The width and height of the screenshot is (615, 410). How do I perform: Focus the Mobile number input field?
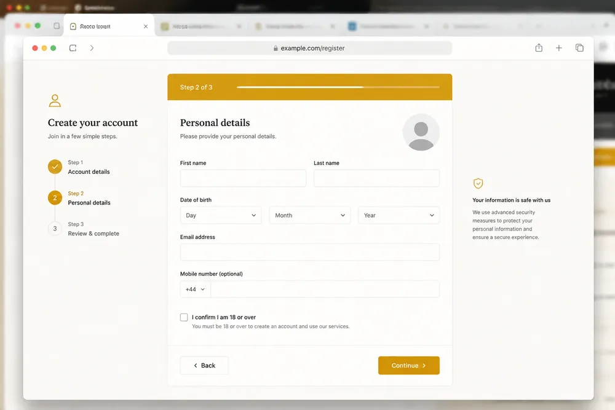(325, 290)
